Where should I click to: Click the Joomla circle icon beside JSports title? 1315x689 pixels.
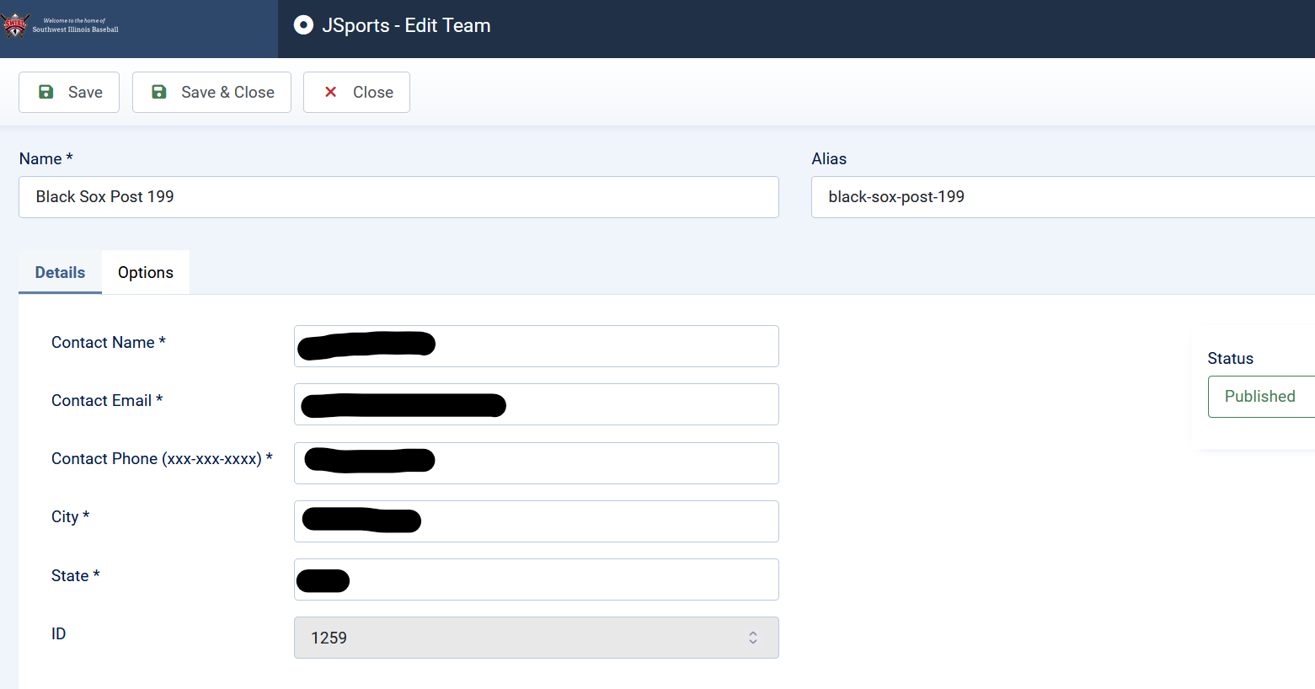303,25
